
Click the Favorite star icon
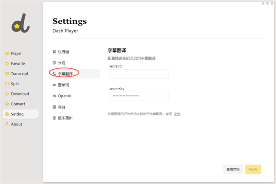[7, 64]
